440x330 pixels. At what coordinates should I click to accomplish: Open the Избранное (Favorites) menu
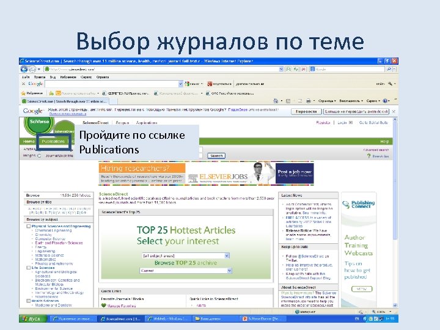(x=68, y=77)
